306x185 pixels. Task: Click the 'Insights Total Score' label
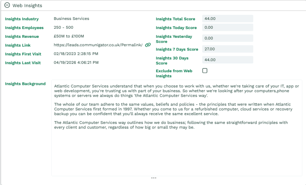176,19
